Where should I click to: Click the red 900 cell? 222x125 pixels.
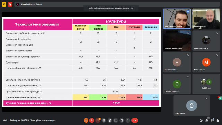coord(134,97)
